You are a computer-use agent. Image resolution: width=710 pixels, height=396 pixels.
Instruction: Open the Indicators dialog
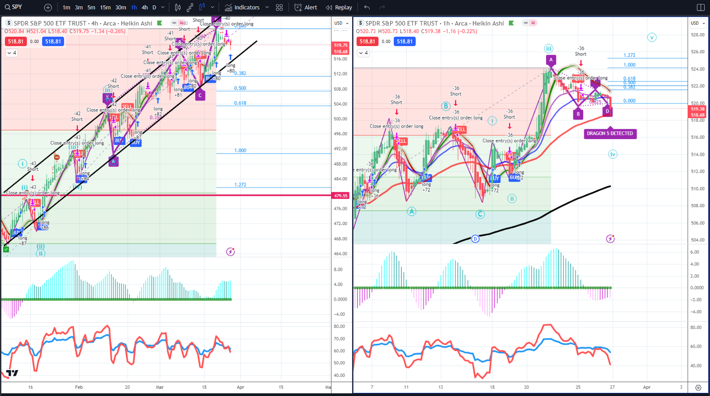pos(242,8)
